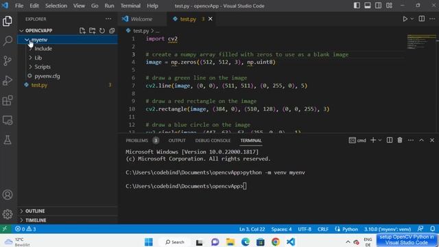Toggle primary side bar layout button
The image size is (439, 247).
coord(357,5)
